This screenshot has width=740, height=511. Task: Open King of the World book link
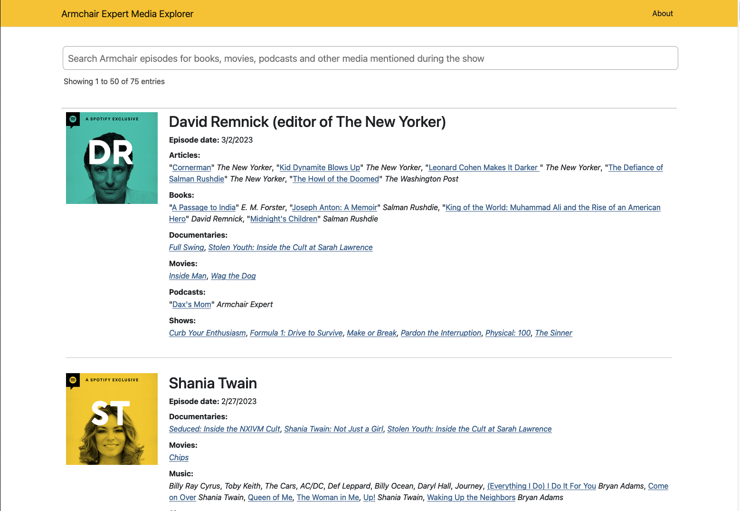(x=553, y=207)
